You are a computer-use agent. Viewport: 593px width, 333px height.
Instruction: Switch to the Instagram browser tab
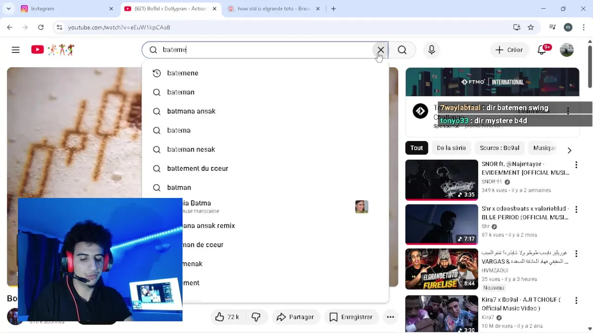click(66, 8)
